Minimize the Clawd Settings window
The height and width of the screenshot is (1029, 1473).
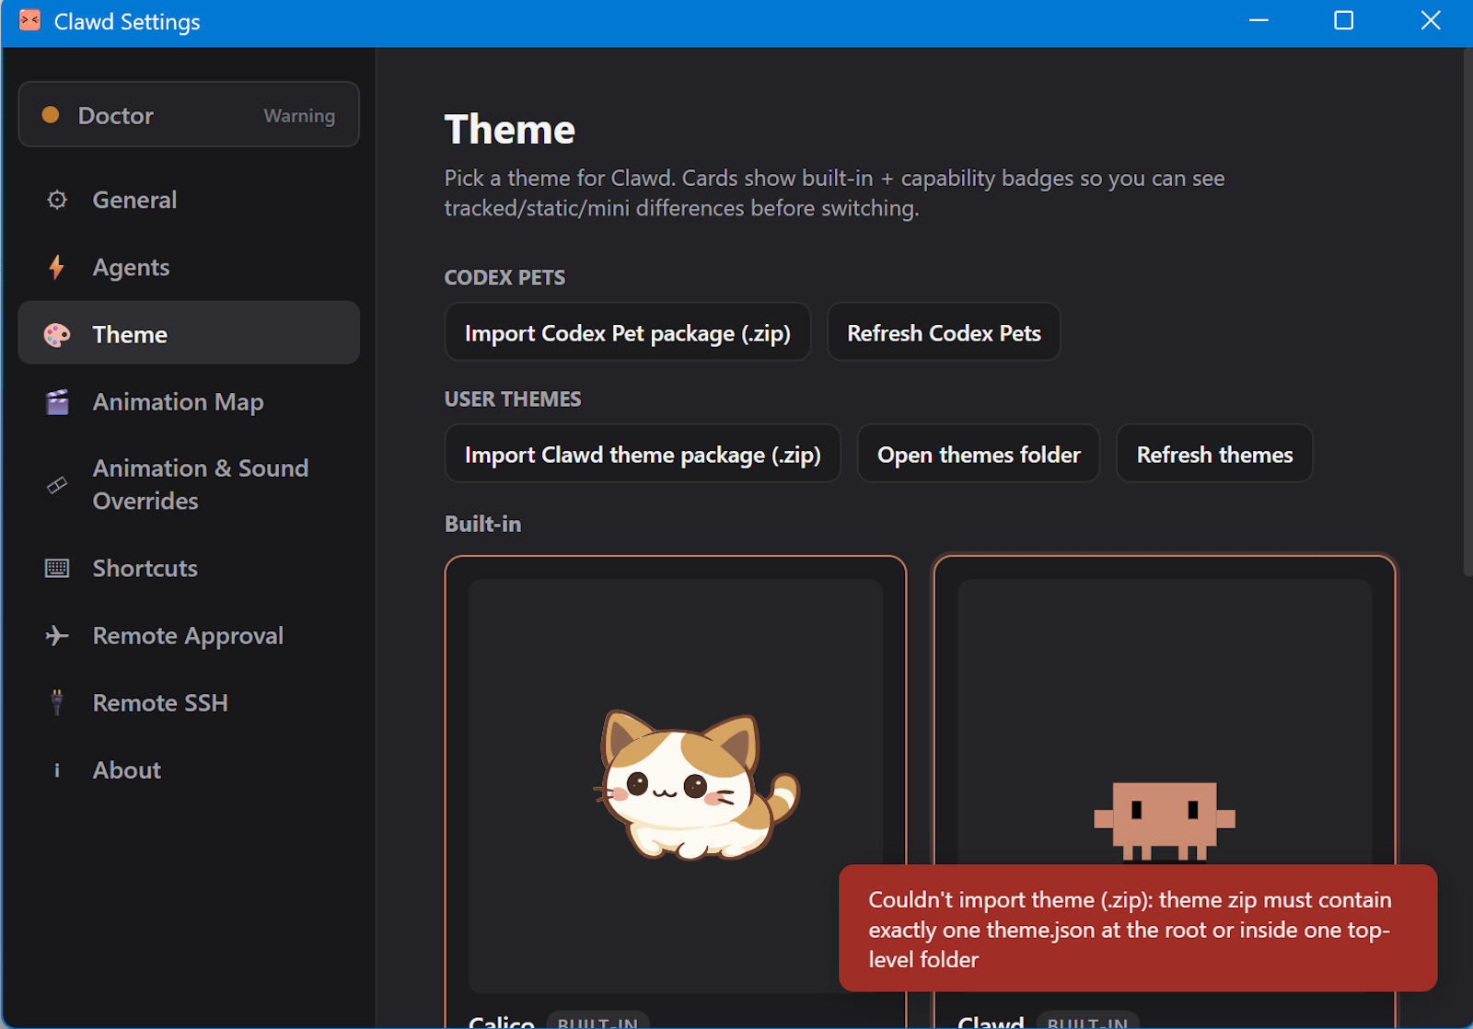click(x=1258, y=20)
